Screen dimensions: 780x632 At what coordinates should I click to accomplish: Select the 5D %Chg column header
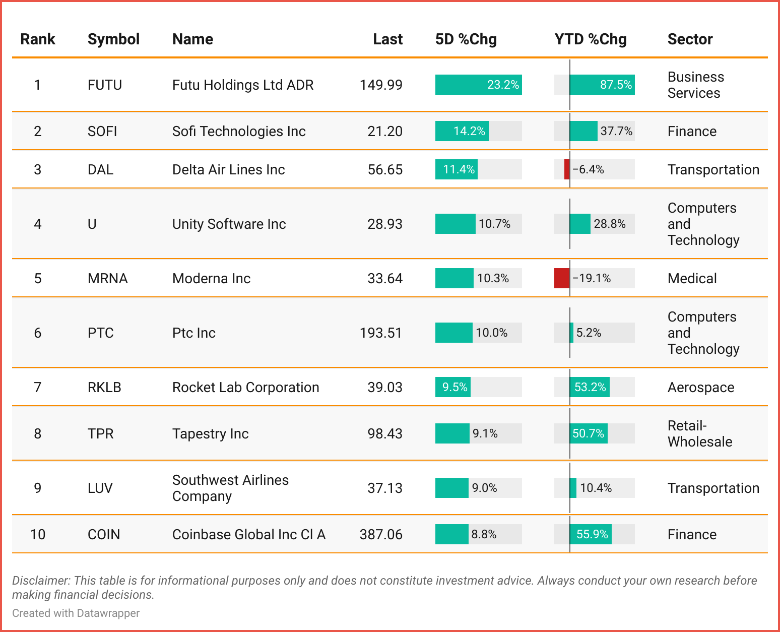coord(466,39)
